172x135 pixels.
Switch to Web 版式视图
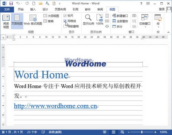click(x=33, y=20)
